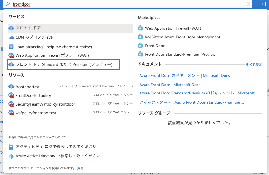269x175 pixels.
Task: Open Marketplace Front Door item
Action: [155, 46]
